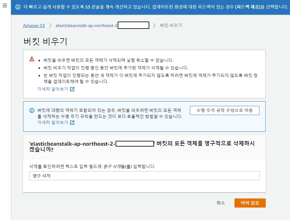Click text '버킷을 비우면 버킷의 모든 객체가 삭제되며'

84,60
